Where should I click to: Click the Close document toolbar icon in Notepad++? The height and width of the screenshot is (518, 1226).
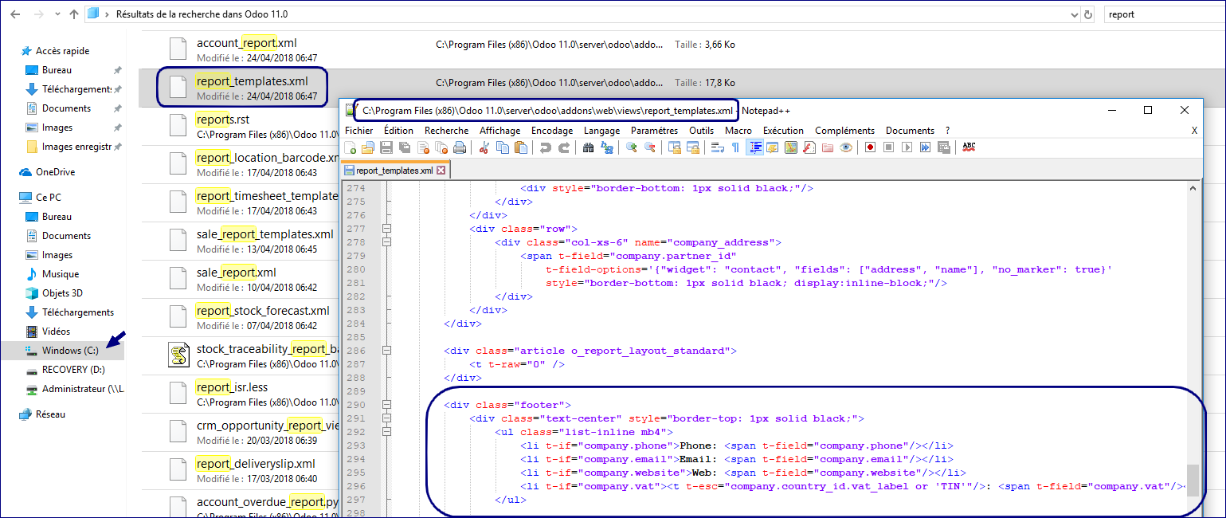click(423, 147)
